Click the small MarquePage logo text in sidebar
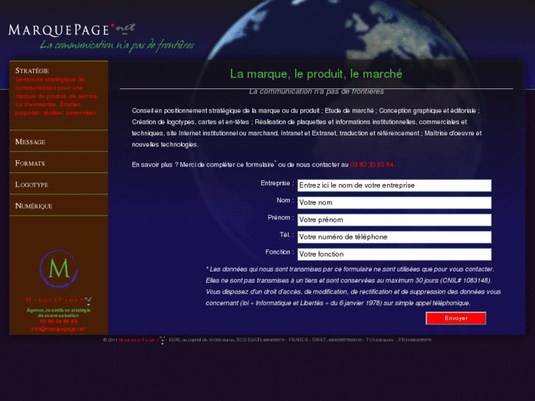The image size is (535, 401). point(58,300)
